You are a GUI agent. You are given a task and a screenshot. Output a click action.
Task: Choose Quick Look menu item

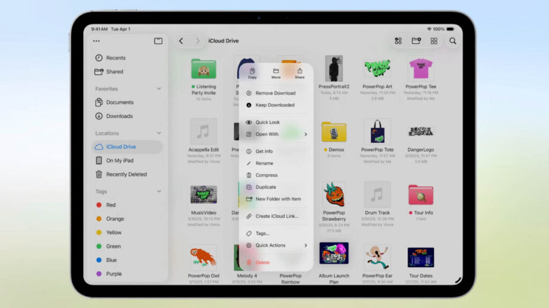coord(276,122)
